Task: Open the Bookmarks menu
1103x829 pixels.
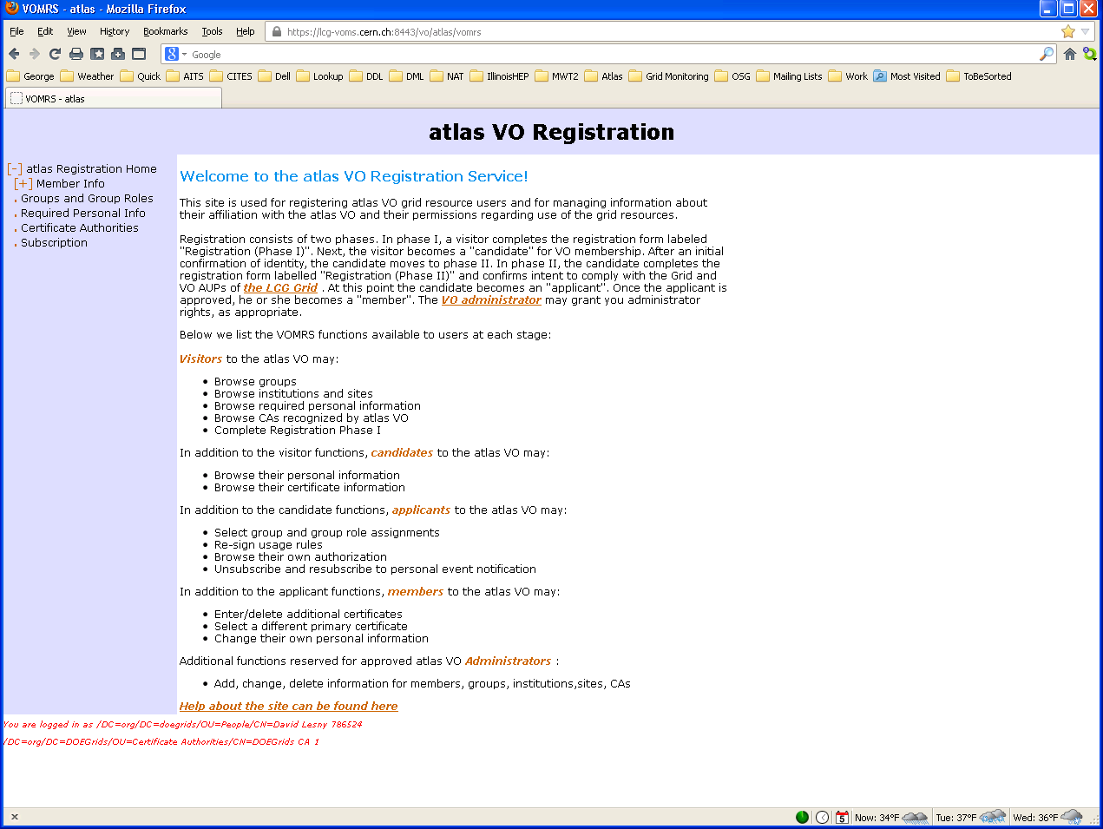Action: point(165,31)
